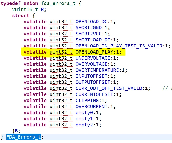Click the empty1 bitfield

84,119
